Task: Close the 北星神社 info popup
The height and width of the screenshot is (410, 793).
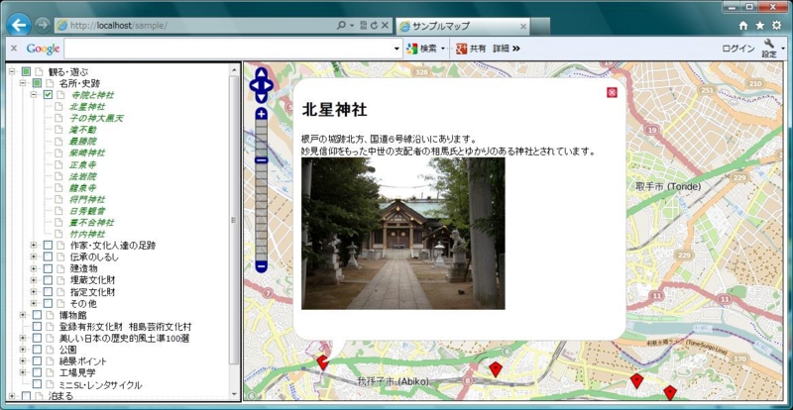Action: (x=612, y=92)
